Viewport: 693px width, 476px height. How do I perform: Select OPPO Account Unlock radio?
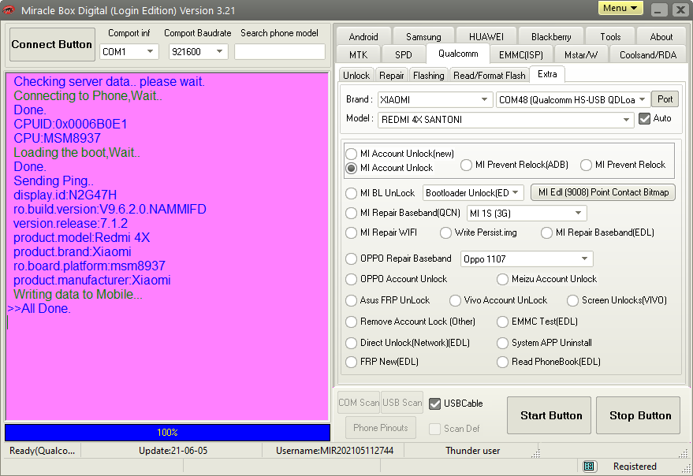(x=352, y=279)
